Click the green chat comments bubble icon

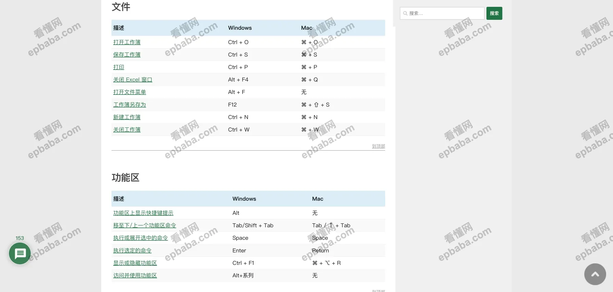(x=20, y=253)
